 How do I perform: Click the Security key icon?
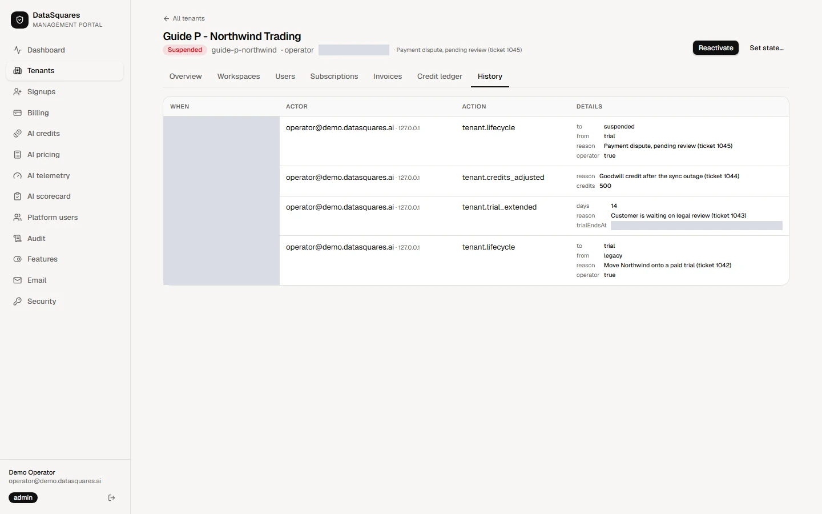[18, 301]
